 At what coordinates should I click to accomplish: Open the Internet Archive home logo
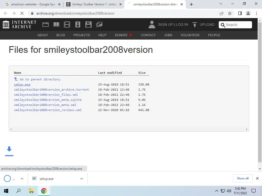tap(19, 24)
